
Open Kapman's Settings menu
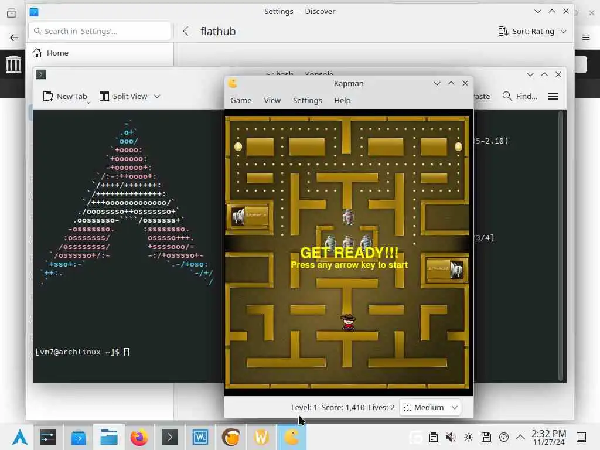(307, 100)
